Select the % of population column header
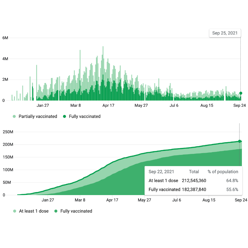Image resolution: width=248 pixels, height=248 pixels. click(x=223, y=171)
